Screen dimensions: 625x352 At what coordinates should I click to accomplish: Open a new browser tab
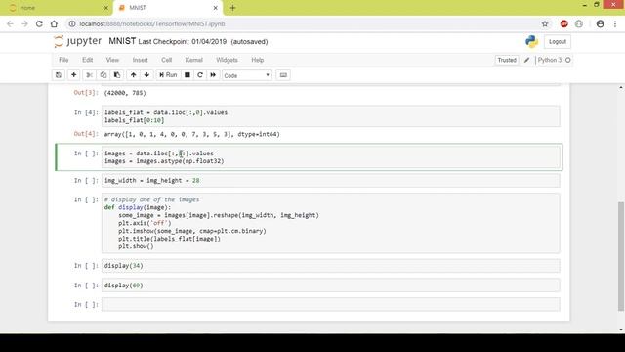click(x=232, y=8)
